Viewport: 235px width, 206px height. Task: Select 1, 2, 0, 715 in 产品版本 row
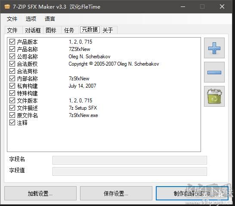(80, 42)
